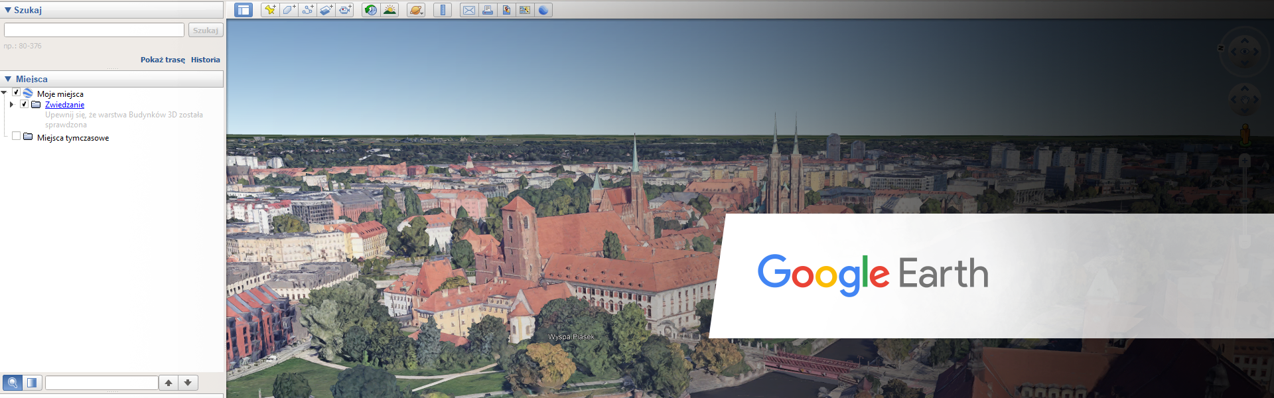Click the Add Image Overlay icon

tap(326, 10)
